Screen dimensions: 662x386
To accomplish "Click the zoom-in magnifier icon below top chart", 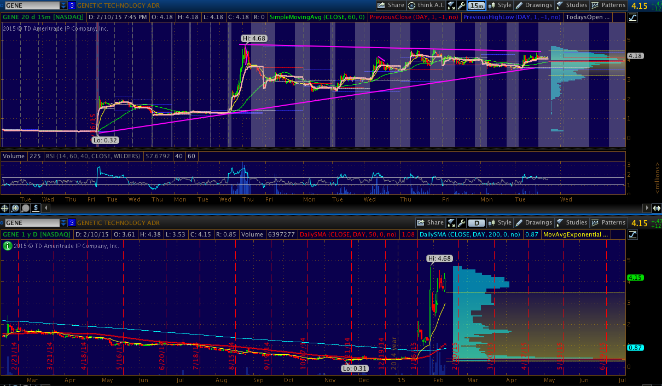I will [x=15, y=208].
